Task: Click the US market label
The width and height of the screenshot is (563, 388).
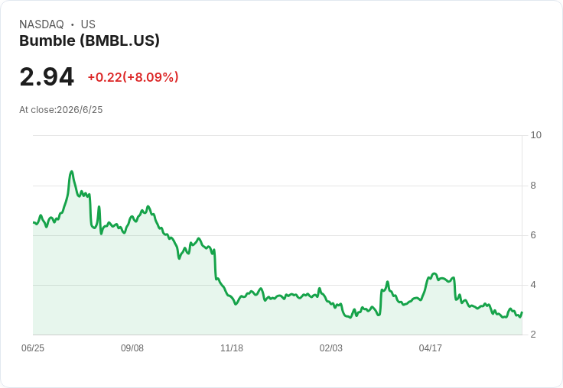Action: tap(88, 24)
